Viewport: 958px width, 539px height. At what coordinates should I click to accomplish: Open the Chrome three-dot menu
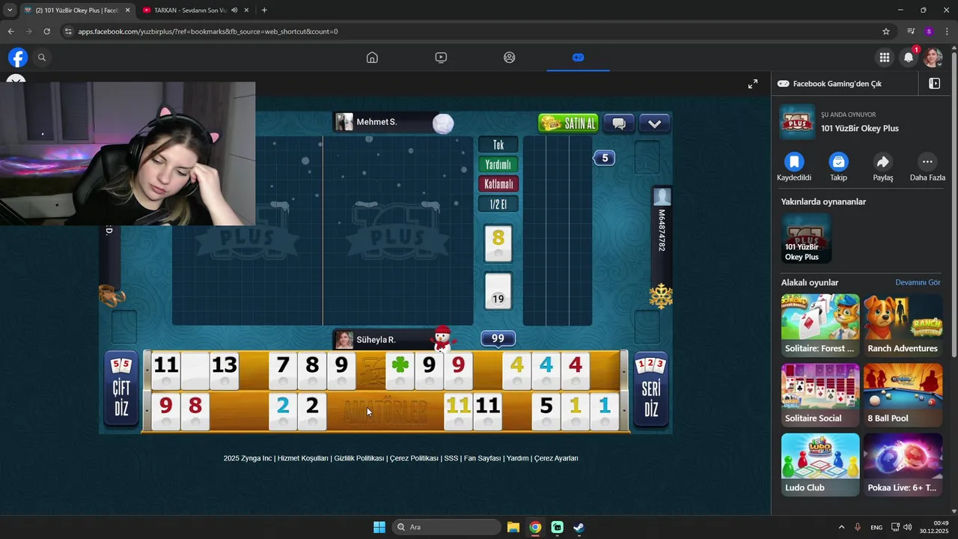click(x=948, y=31)
